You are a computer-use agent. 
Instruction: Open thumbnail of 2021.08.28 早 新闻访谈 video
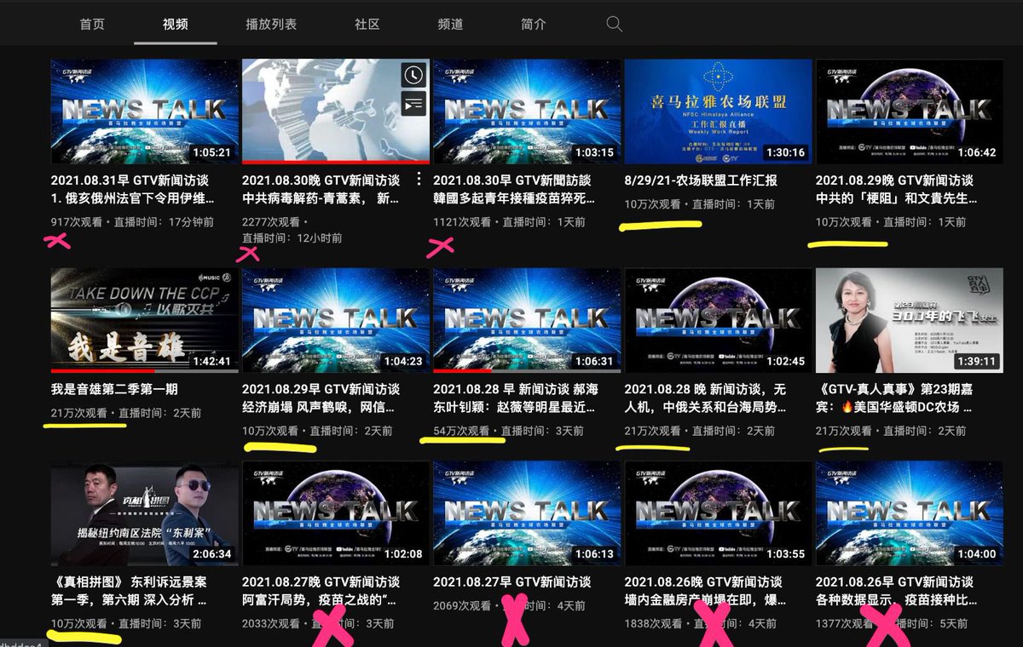pyautogui.click(x=527, y=320)
